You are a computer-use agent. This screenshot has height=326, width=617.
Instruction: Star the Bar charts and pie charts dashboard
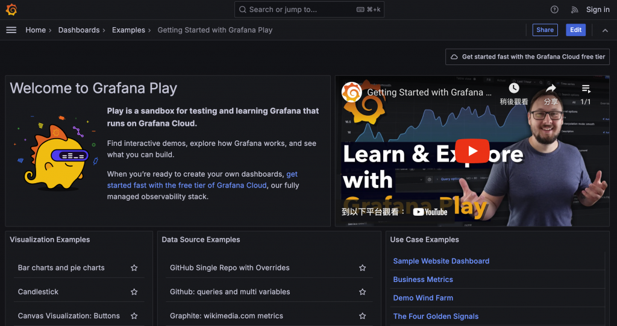134,268
